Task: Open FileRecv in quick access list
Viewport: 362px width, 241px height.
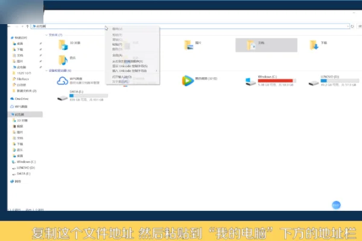Action: 23,79
